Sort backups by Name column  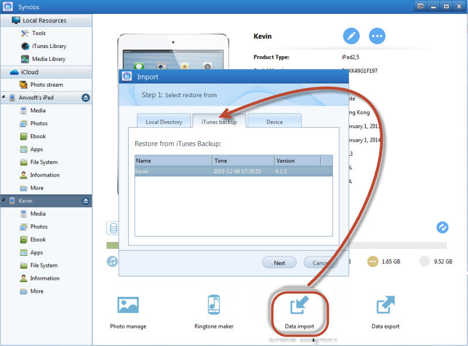tap(173, 161)
